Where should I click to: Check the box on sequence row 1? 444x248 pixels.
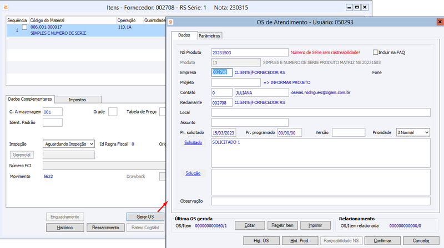pos(24,27)
